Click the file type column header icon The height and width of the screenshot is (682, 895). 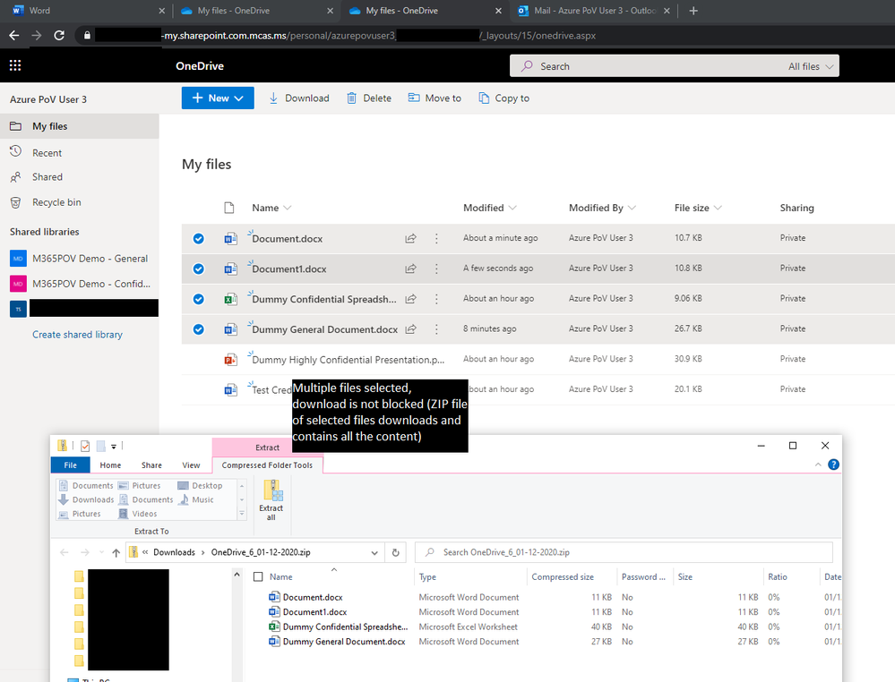[228, 208]
